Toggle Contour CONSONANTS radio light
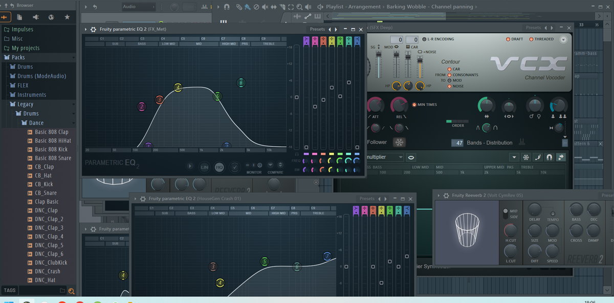This screenshot has width=614, height=303. (x=450, y=75)
